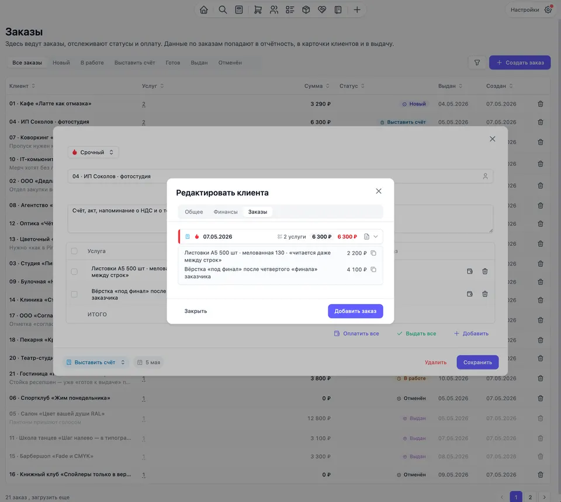Click the filter funnel icon
This screenshot has height=502, width=561.
point(477,62)
